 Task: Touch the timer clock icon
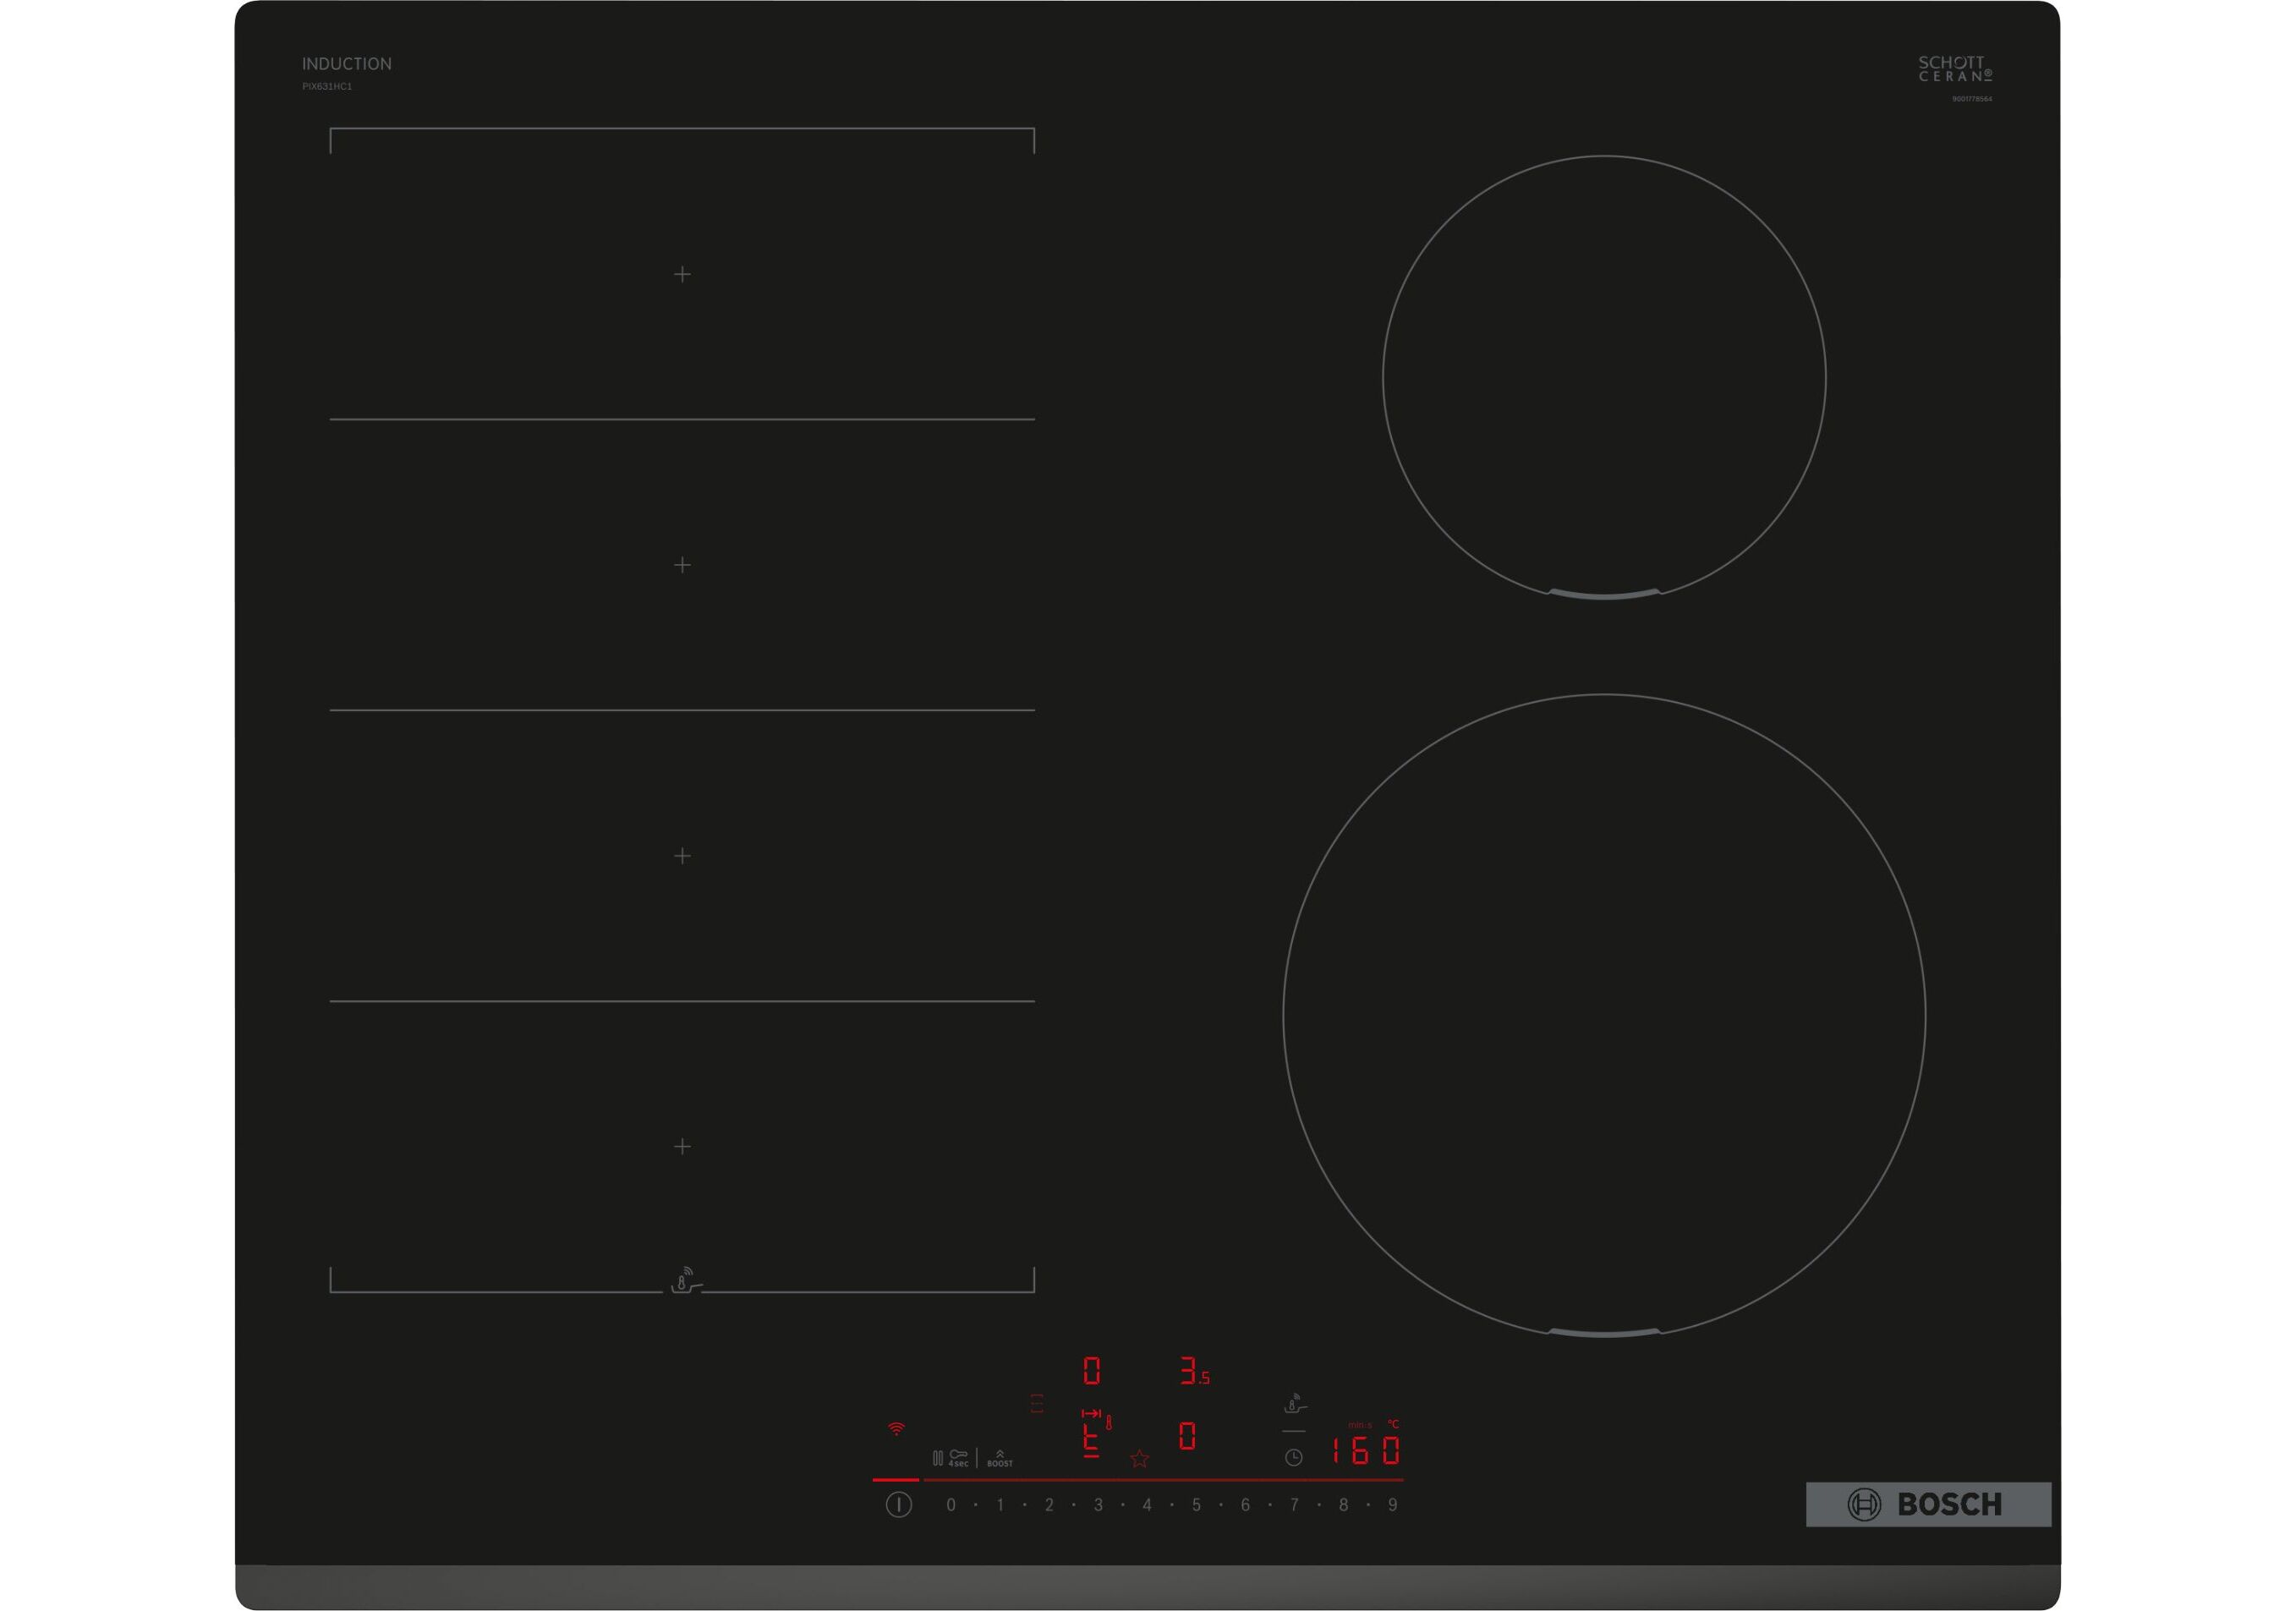coord(1293,1457)
